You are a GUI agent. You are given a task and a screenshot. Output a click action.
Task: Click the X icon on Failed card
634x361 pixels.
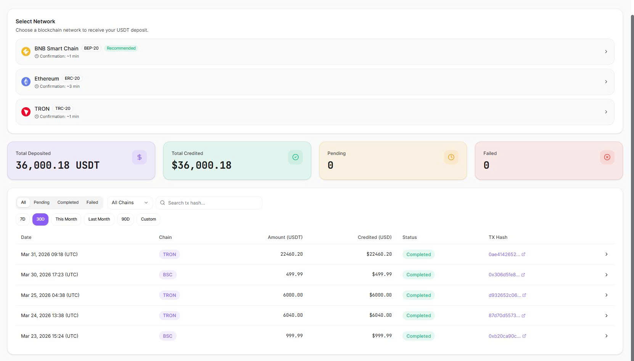pyautogui.click(x=607, y=157)
